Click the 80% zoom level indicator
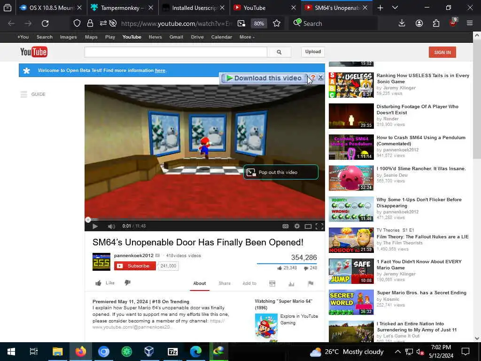The height and width of the screenshot is (361, 481). [259, 24]
